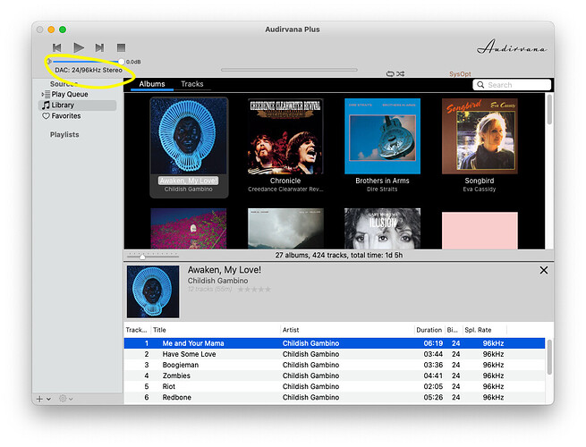Start playback with the play button
Viewport: 586px width, 447px height.
pyautogui.click(x=79, y=47)
